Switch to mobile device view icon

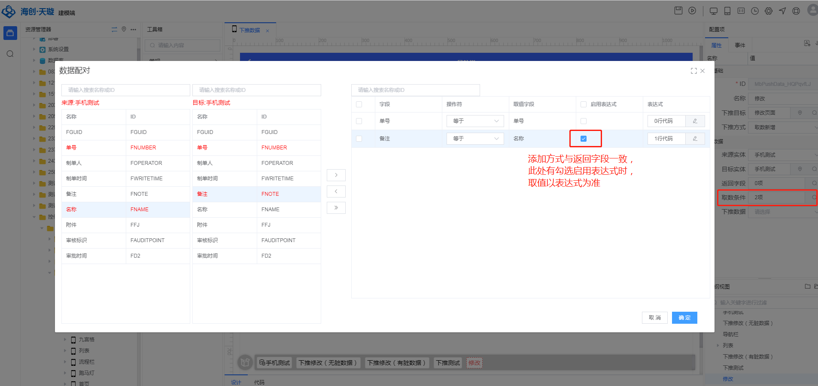click(x=727, y=11)
